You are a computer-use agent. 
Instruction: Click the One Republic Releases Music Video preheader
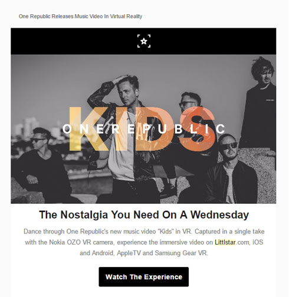tap(80, 16)
